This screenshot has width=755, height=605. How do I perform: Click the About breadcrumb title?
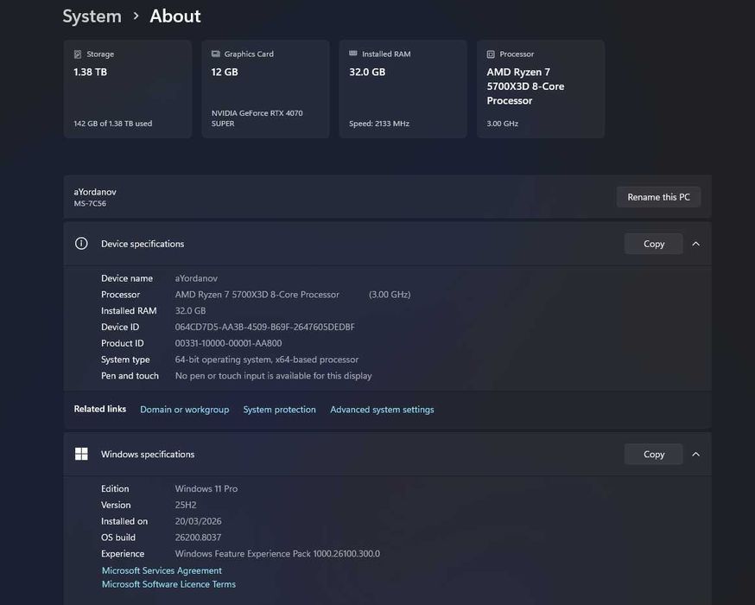(174, 16)
